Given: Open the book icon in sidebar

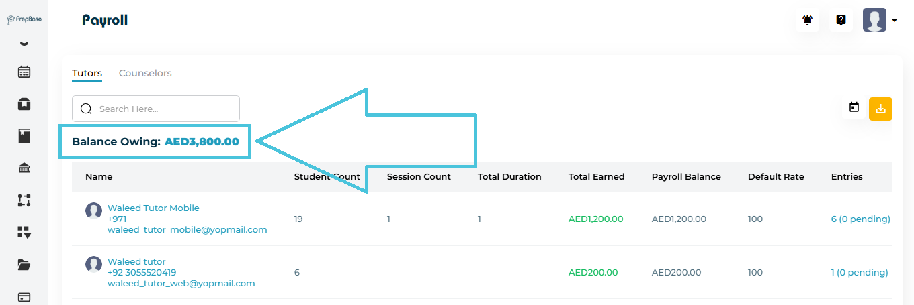Looking at the screenshot, I should pos(24,137).
